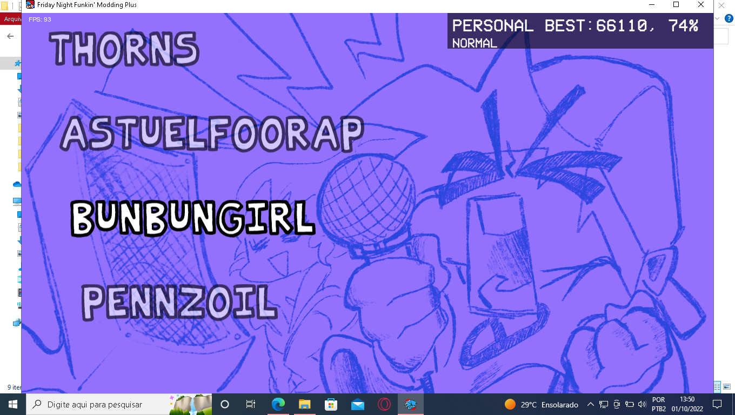Show hidden system tray icons
The height and width of the screenshot is (415, 735).
tap(591, 404)
